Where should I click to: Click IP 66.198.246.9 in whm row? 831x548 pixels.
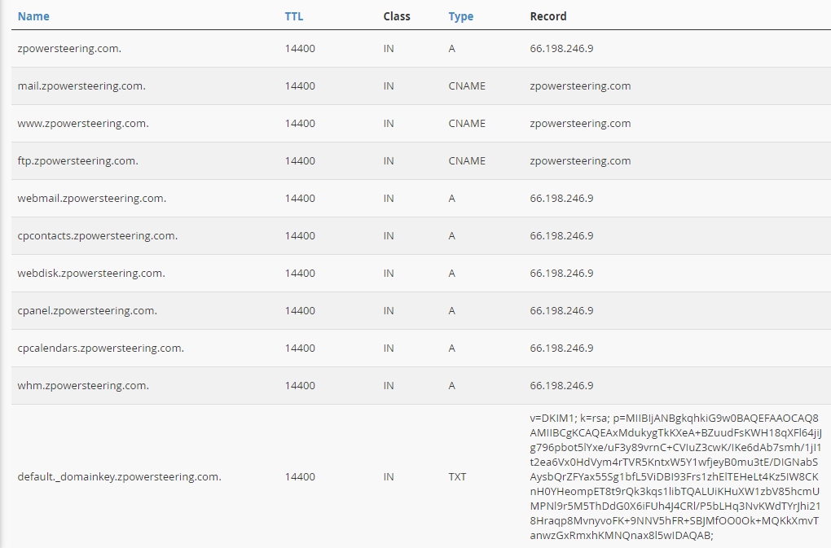click(x=562, y=385)
